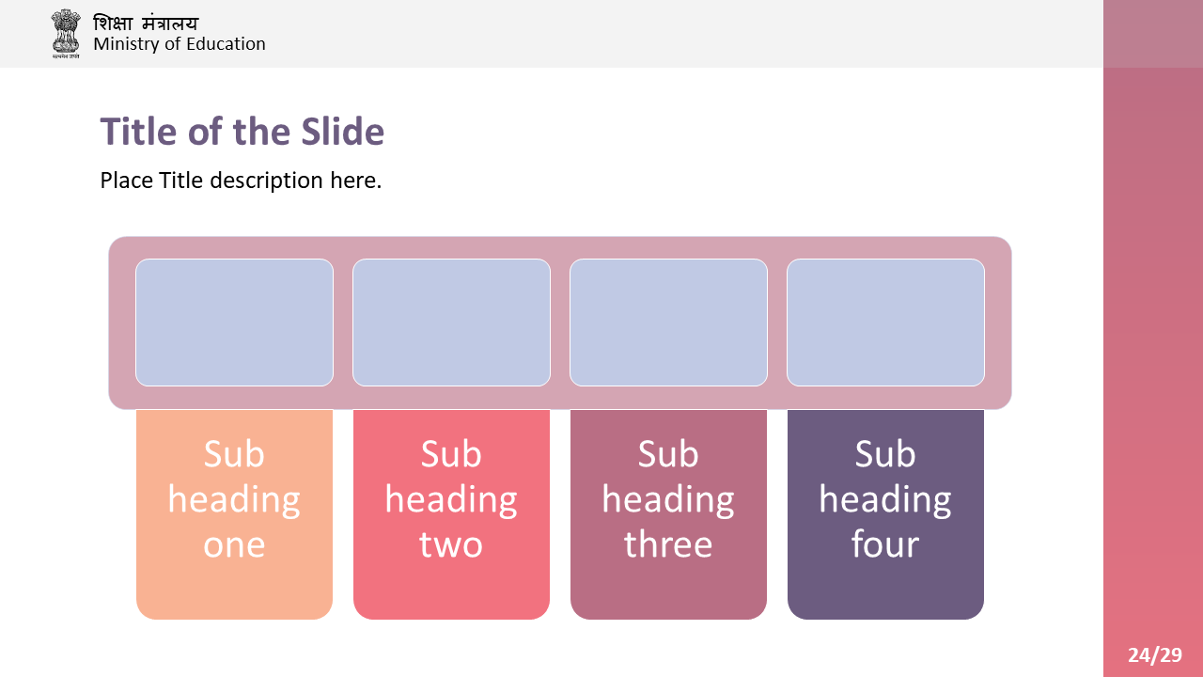1203x677 pixels.
Task: Click the slide number 24/29
Action: [x=1155, y=655]
